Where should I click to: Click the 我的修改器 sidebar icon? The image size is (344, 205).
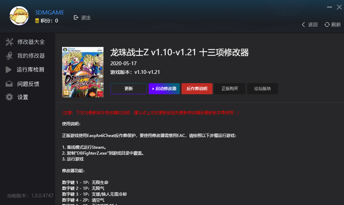click(9, 56)
